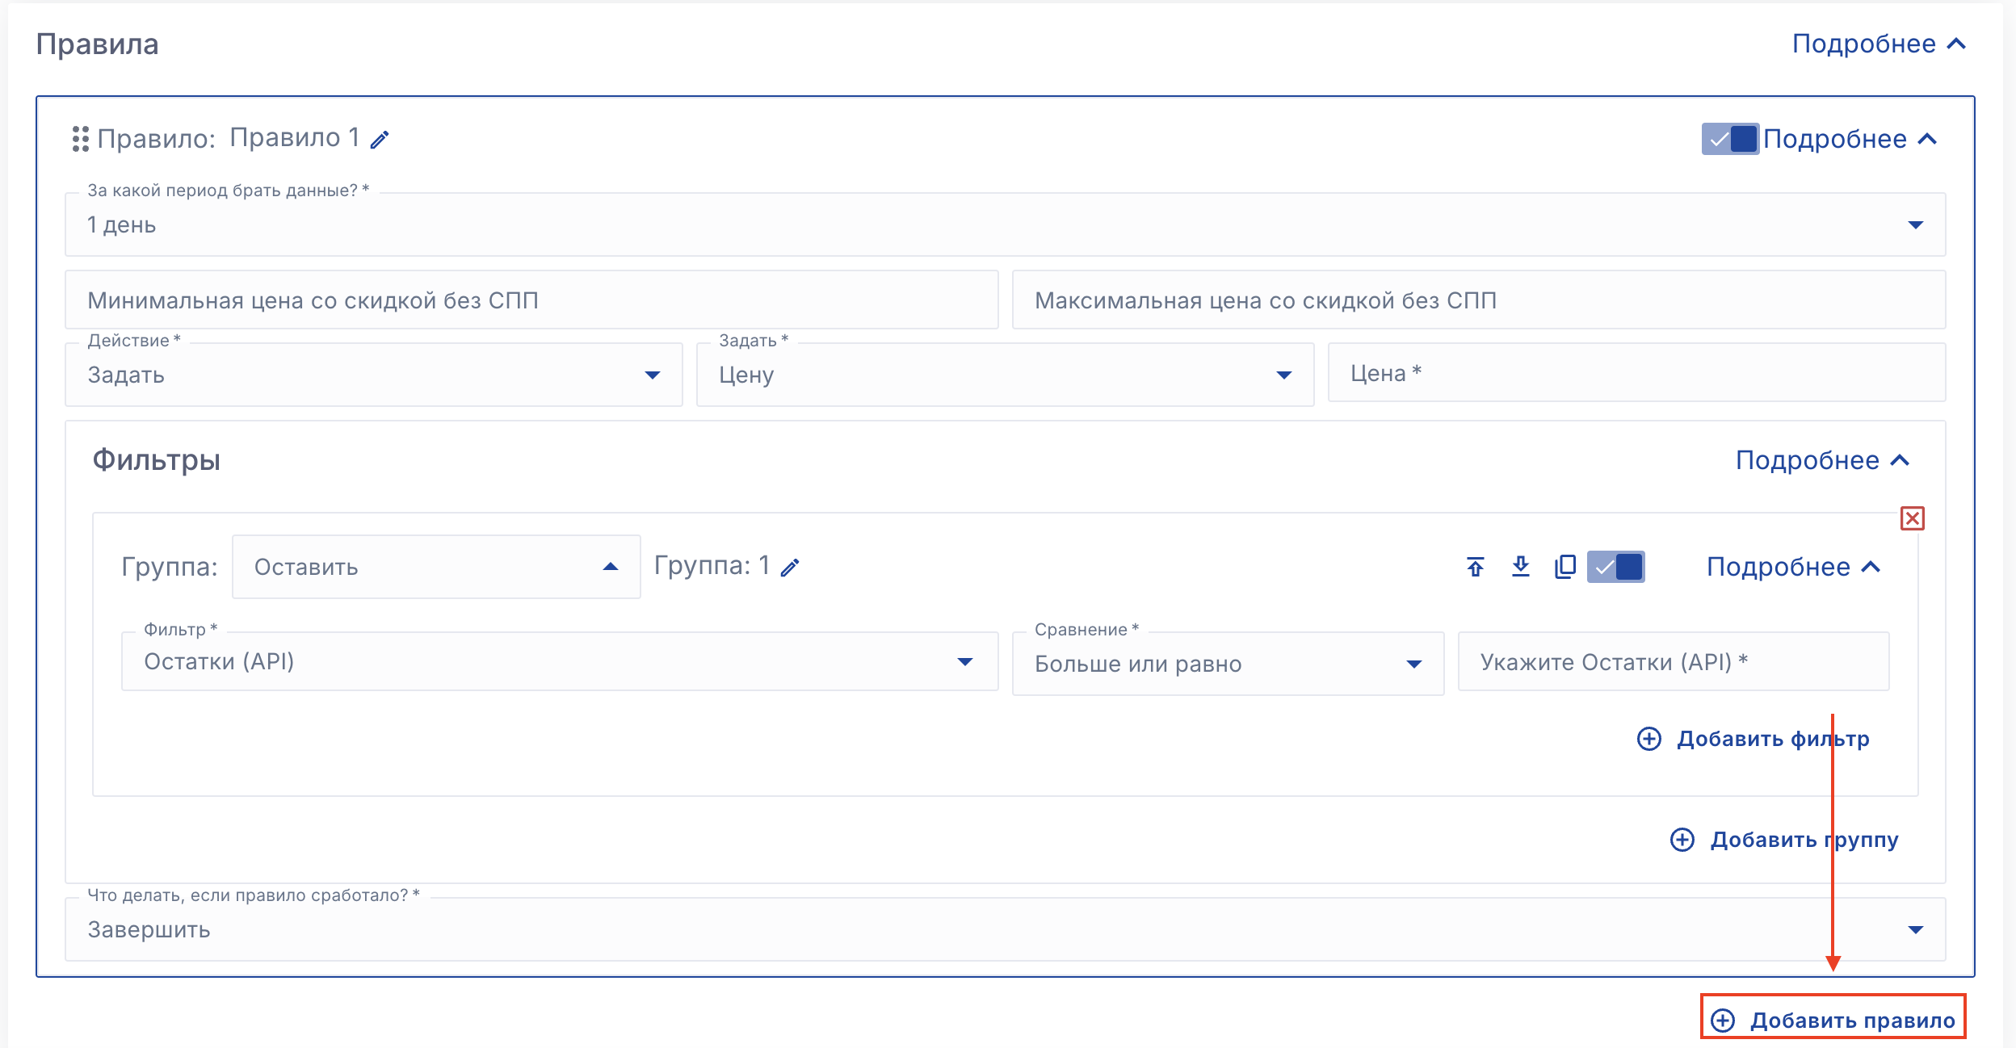Screen dimensions: 2016x1048
Task: Open the period dropdown showing 1 день
Action: (x=1005, y=224)
